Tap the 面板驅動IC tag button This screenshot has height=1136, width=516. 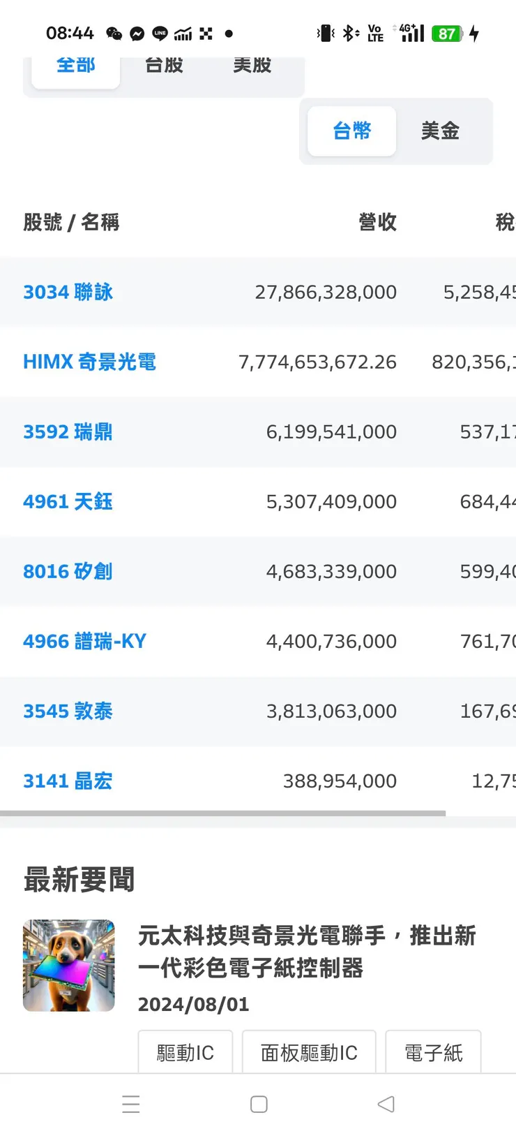[x=309, y=1052]
